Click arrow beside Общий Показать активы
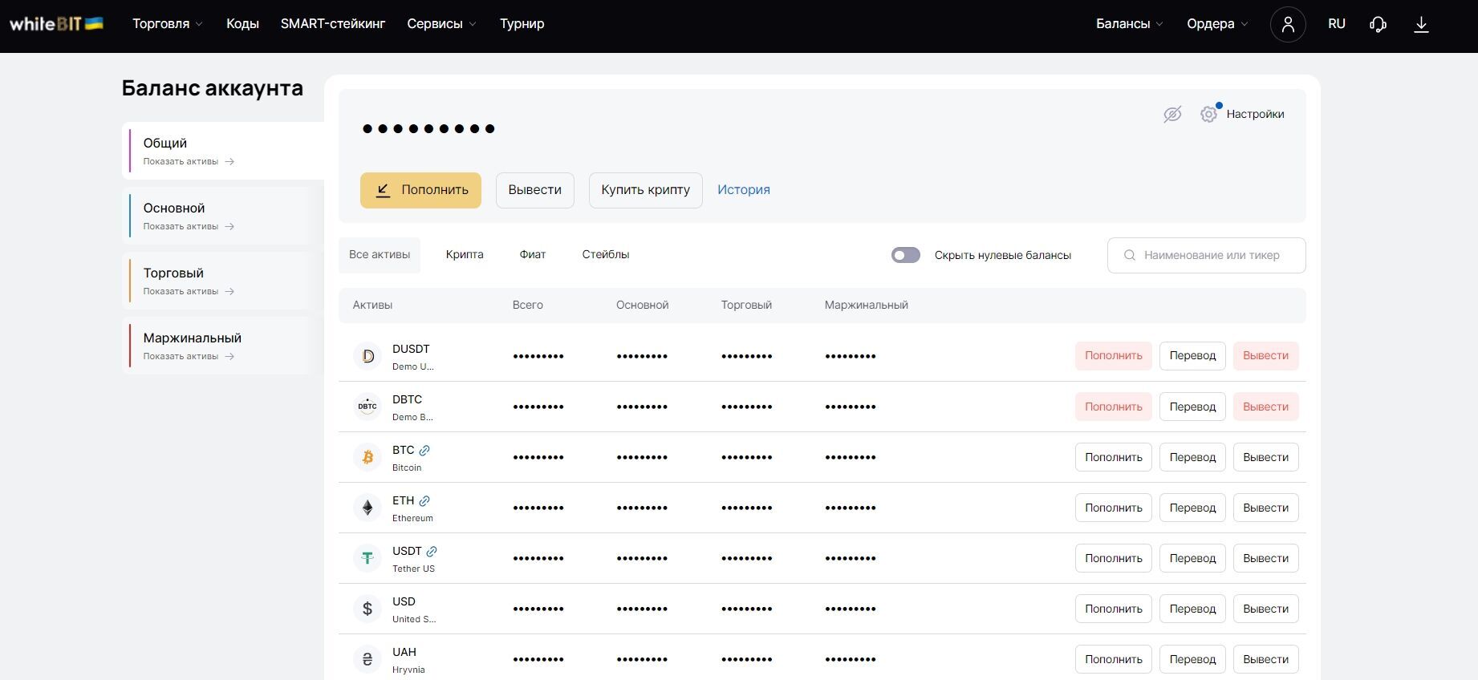Image resolution: width=1478 pixels, height=680 pixels. [229, 162]
